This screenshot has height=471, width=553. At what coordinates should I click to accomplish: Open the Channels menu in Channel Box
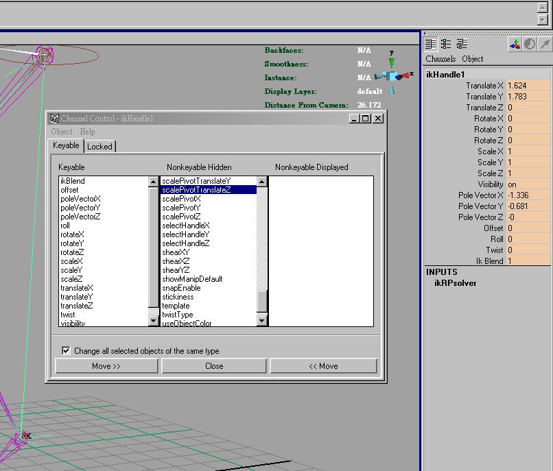coord(440,59)
